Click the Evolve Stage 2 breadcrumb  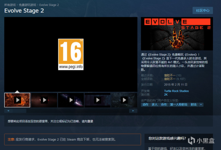(x=49, y=5)
